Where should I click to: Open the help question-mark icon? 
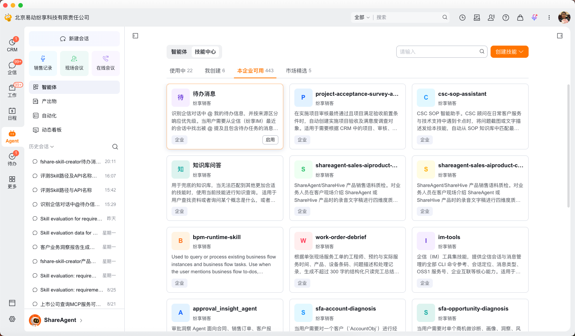tap(506, 17)
